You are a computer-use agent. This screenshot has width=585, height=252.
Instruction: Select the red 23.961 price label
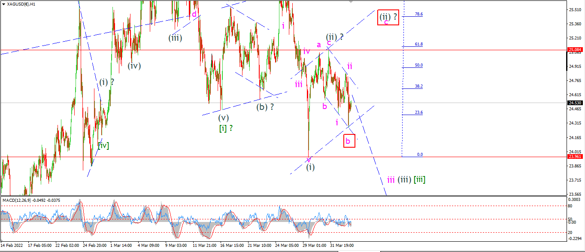pos(575,157)
